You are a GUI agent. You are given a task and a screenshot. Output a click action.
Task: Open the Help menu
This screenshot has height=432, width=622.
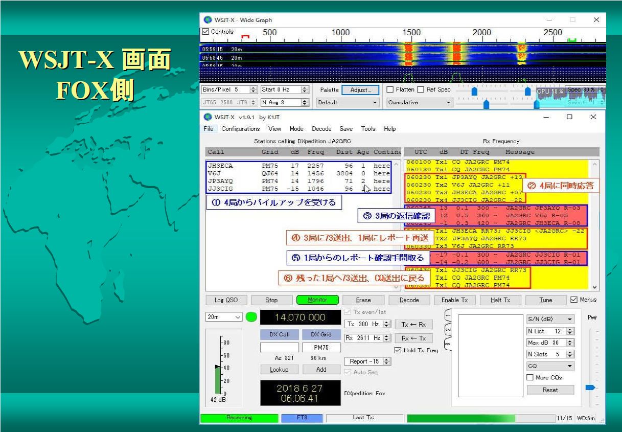pos(390,129)
